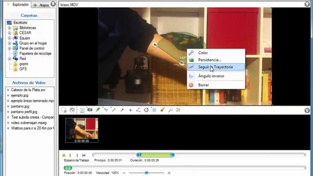Viewport: 313px width, 176px height.
Task: Click the working zone lock icon
Action: coord(64,155)
